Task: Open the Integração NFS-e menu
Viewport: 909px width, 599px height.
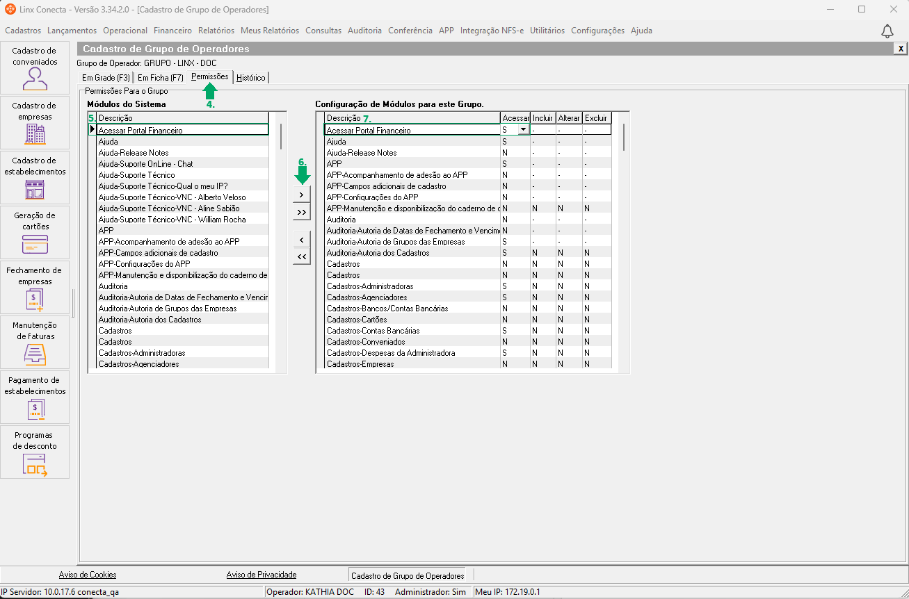Action: [492, 31]
